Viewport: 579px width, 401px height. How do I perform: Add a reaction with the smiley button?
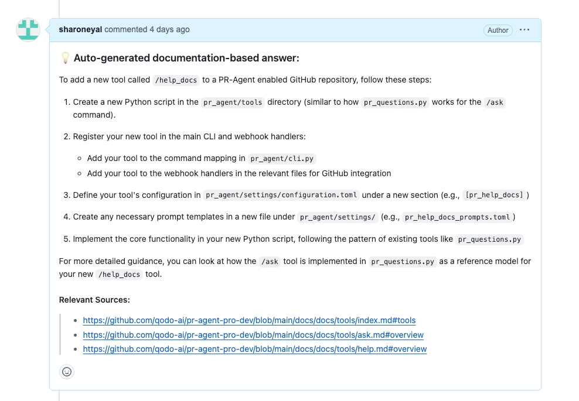coord(67,371)
